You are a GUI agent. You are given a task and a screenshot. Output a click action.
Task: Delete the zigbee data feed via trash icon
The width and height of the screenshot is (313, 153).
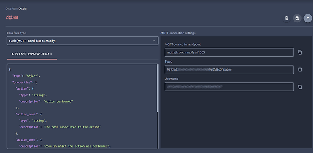click(x=286, y=18)
